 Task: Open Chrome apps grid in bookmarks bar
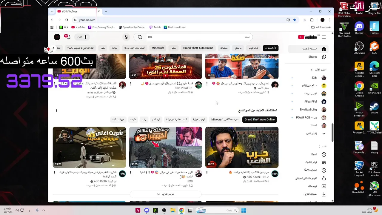pos(52,27)
